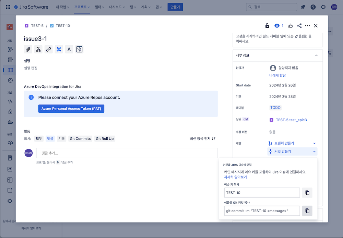Click the attach paperclip icon
This screenshot has height=238, width=343.
click(28, 49)
